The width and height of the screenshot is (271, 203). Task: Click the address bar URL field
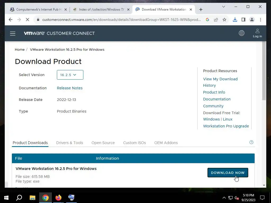(x=121, y=20)
